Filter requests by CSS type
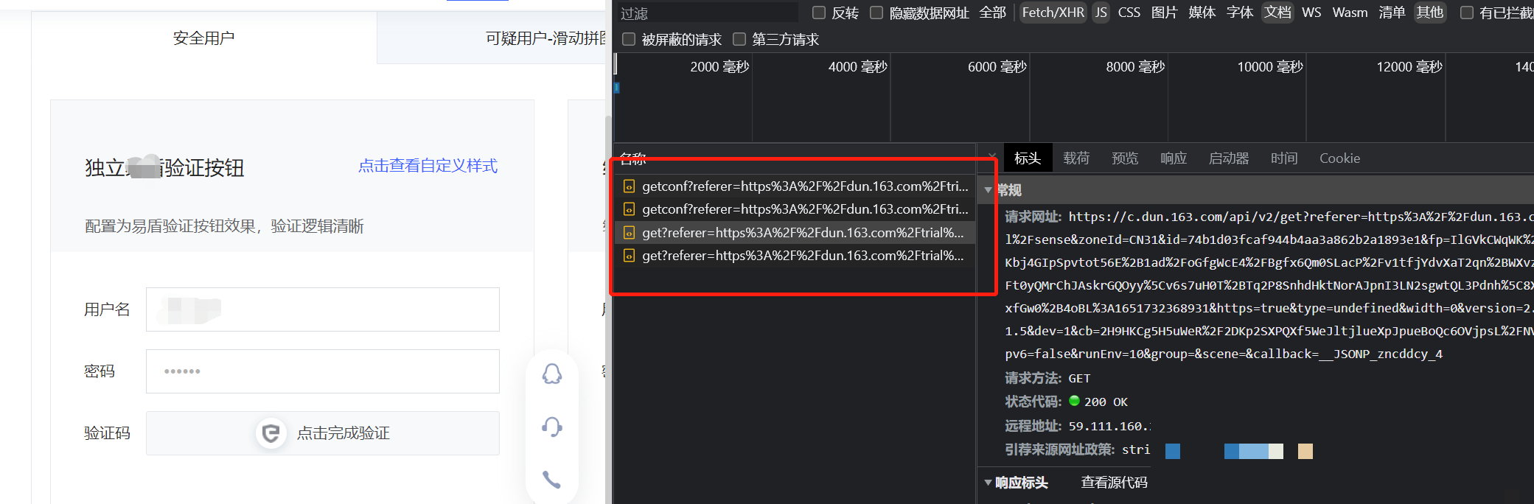 click(x=1129, y=13)
